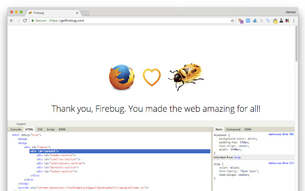305x191 pixels.
Task: Open styles.css line 27 source link
Action: 281,163
